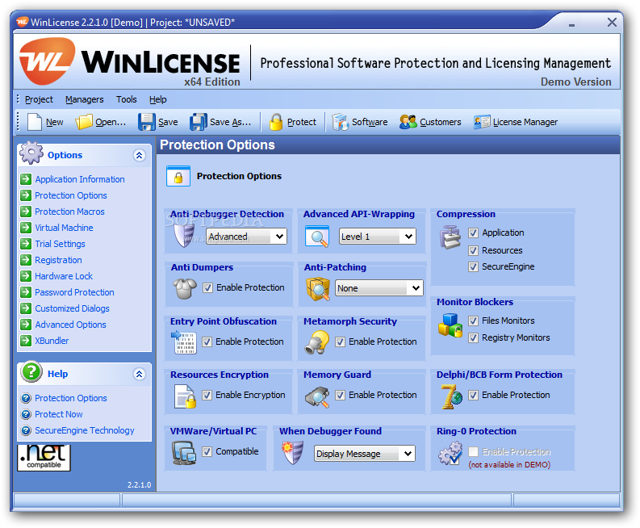Viewport: 640px width, 528px height.
Task: Click the Anti Dumpers armor icon
Action: [185, 288]
